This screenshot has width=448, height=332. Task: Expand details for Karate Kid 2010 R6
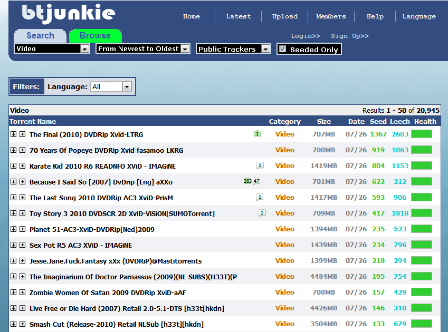click(22, 165)
